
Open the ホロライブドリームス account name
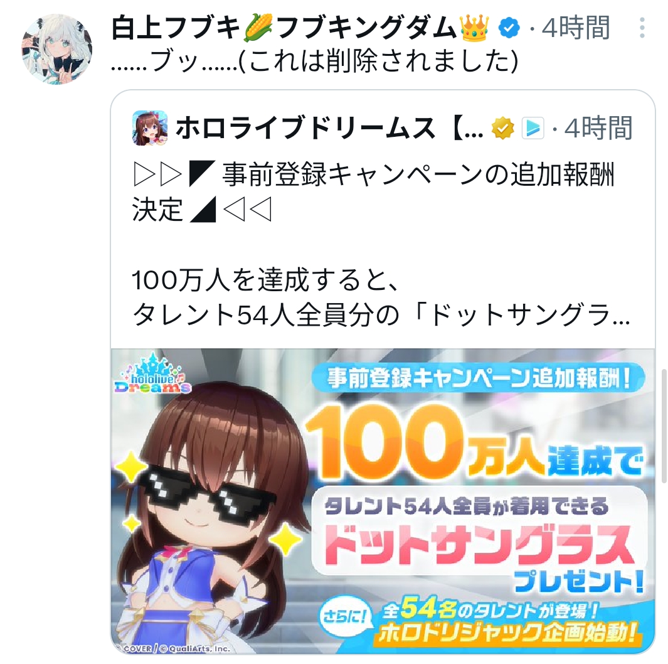(329, 128)
